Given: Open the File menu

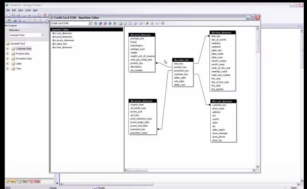Looking at the screenshot, I should tap(8, 10).
